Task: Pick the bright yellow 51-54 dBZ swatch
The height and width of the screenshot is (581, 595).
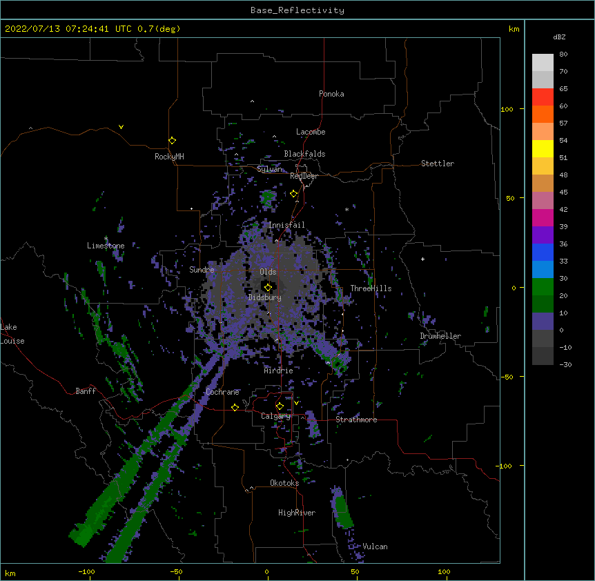Action: [x=543, y=149]
